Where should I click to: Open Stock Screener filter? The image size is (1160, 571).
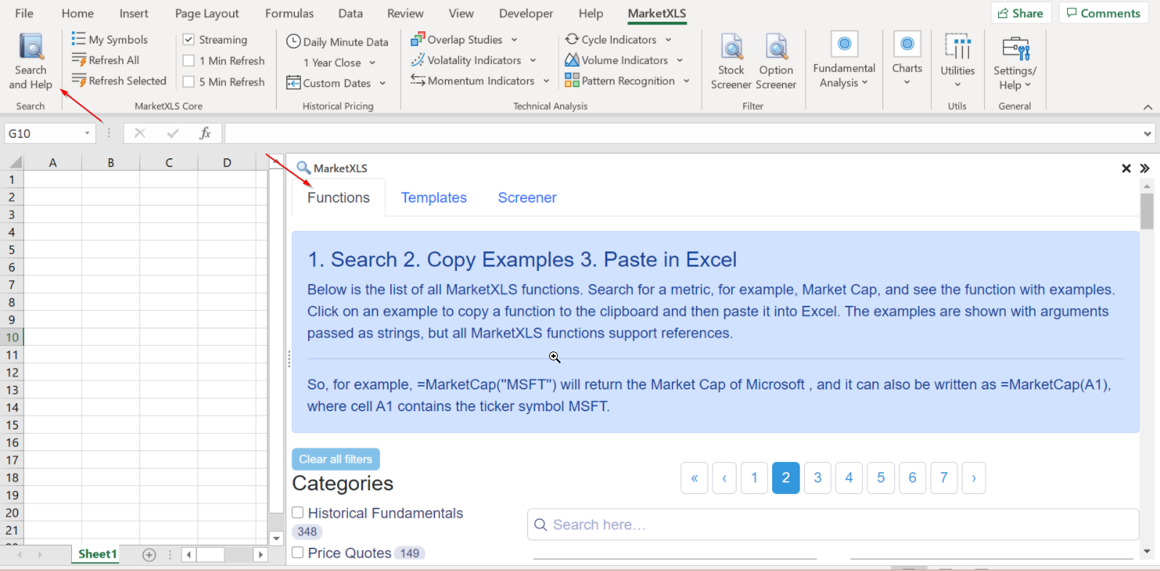pyautogui.click(x=731, y=62)
